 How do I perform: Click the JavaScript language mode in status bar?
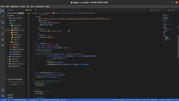pyautogui.click(x=154, y=100)
